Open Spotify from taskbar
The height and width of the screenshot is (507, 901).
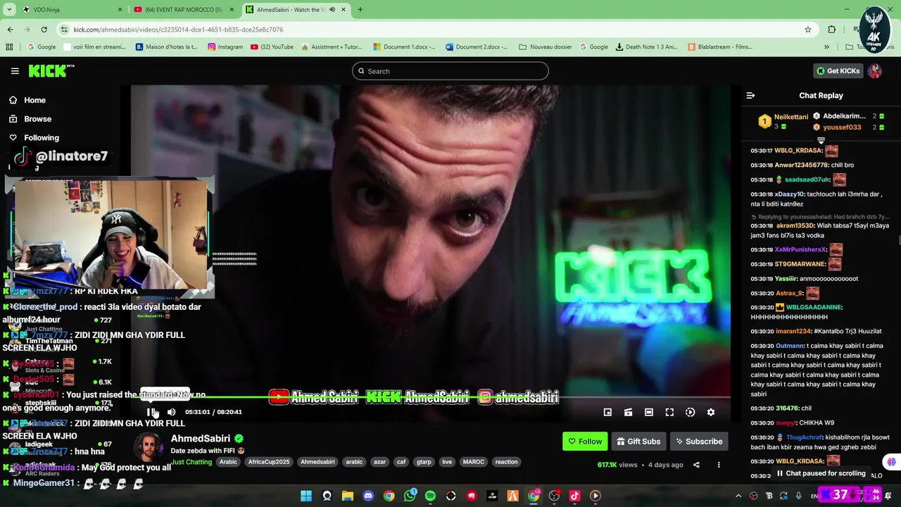coord(430,496)
